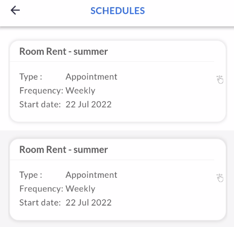Click 'Start date:' label in second card
Screen dimensions: 234x227
click(x=40, y=203)
